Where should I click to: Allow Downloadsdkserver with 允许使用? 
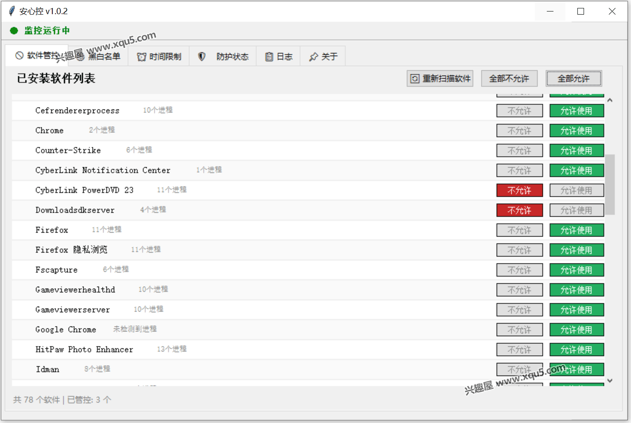pos(576,210)
